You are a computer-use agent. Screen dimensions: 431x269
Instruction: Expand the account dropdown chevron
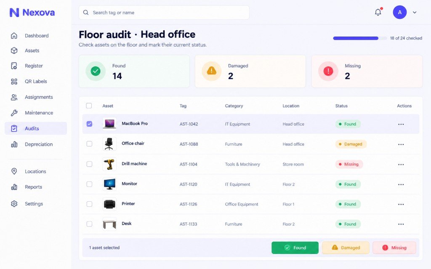tap(415, 12)
